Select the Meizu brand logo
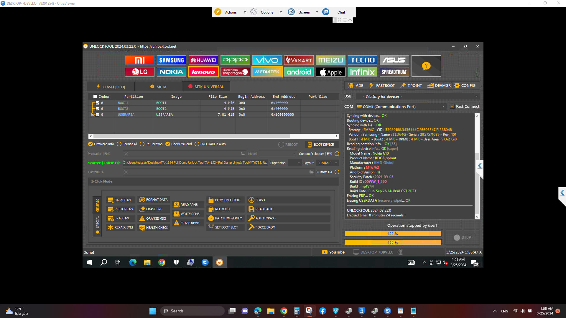Image resolution: width=566 pixels, height=318 pixels. [331, 60]
